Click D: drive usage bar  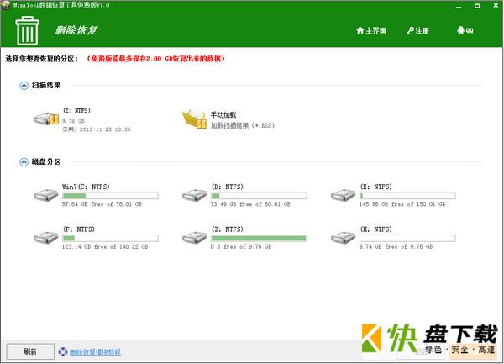259,196
